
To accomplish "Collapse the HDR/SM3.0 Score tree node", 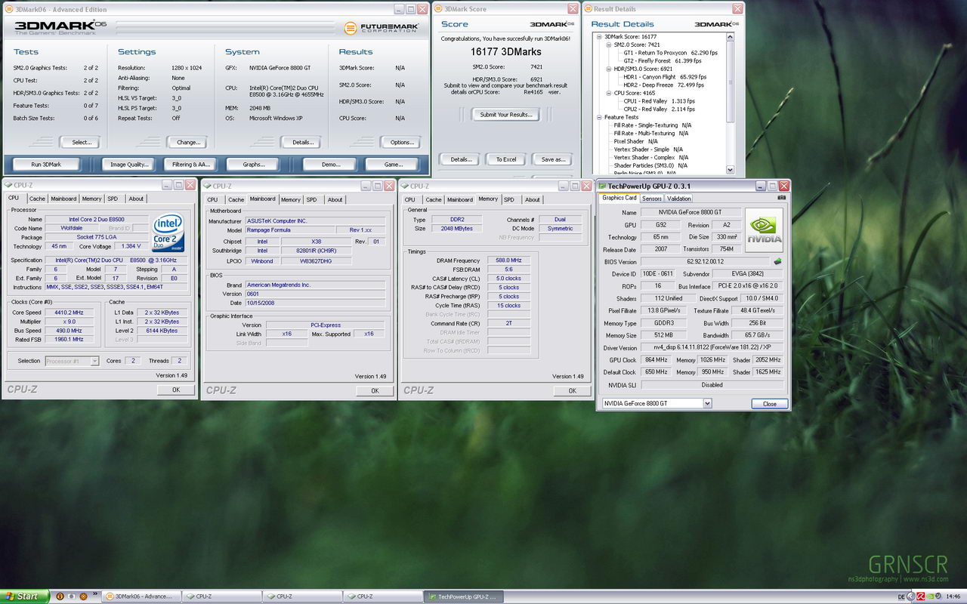I will coord(608,69).
